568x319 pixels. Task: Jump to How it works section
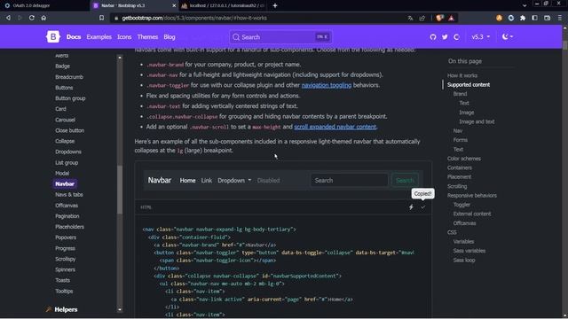click(x=462, y=75)
